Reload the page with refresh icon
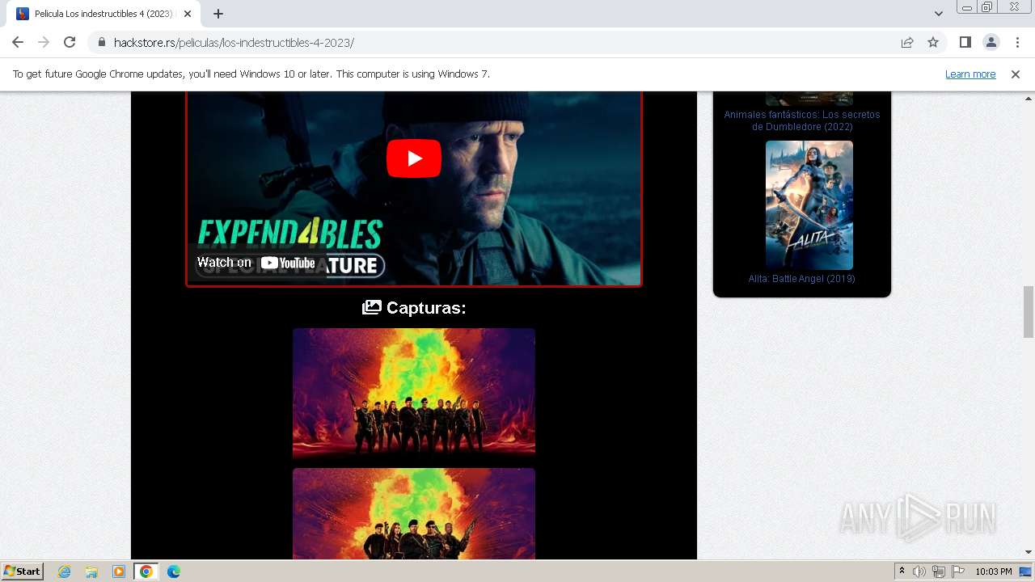 click(x=70, y=42)
